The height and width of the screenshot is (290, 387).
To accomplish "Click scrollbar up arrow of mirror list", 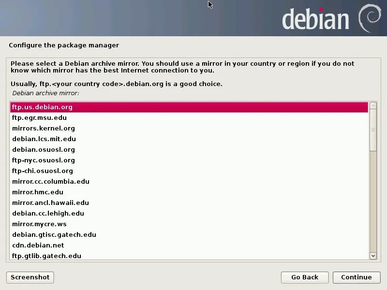I will 373,105.
